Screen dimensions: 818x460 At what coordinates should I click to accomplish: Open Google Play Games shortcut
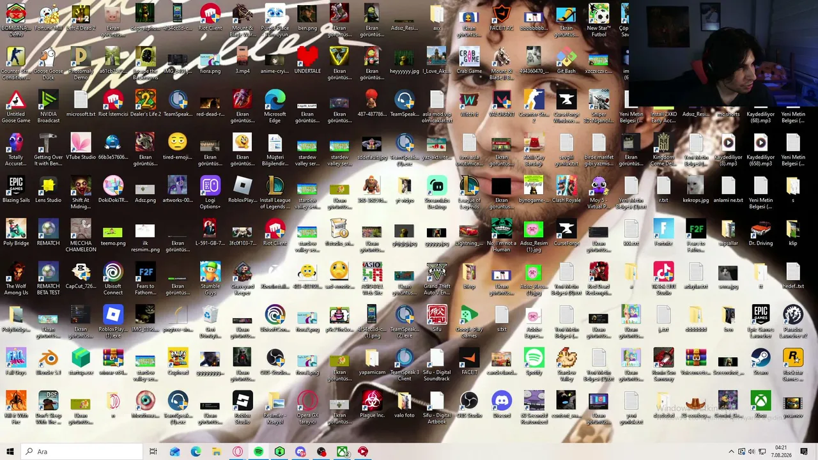(469, 321)
